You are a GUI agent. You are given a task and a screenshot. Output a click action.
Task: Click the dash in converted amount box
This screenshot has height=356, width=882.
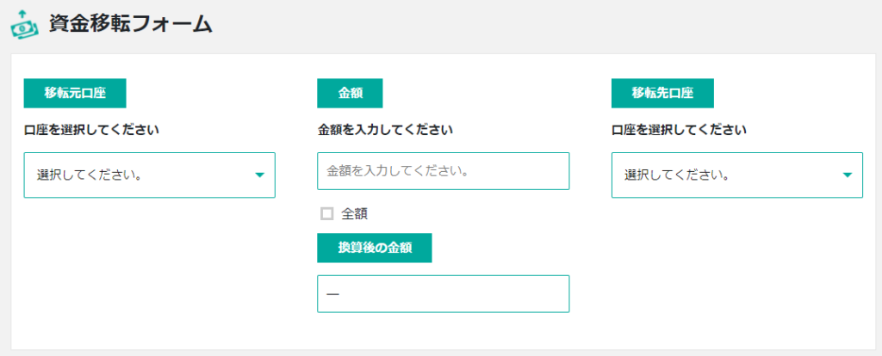pos(332,294)
